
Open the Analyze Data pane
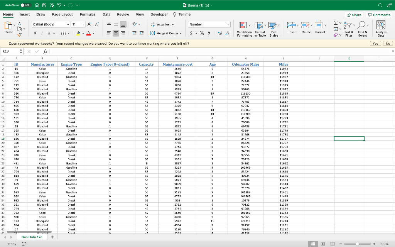coord(381,27)
